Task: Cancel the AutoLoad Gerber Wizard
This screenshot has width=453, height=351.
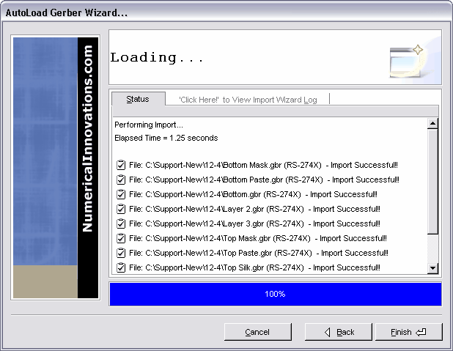Action: coord(258,332)
